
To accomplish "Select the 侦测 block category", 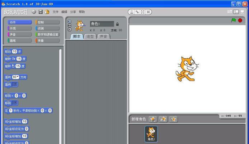I will 48,28.
